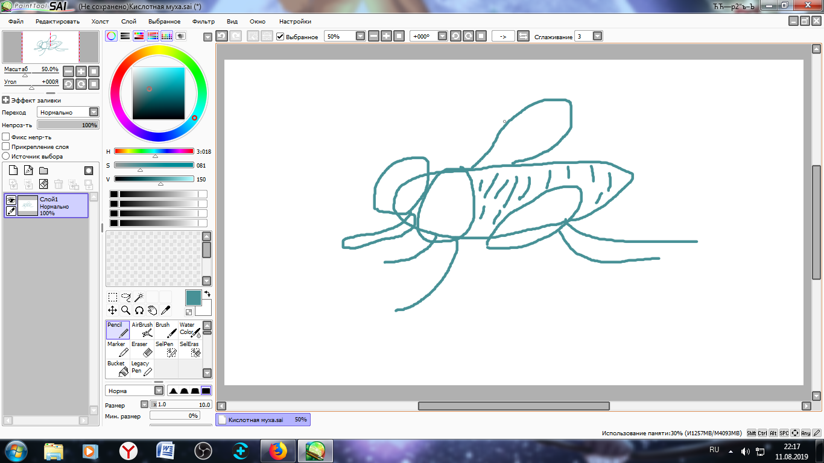Click the teal foreground color swatch
The width and height of the screenshot is (824, 463).
click(193, 298)
